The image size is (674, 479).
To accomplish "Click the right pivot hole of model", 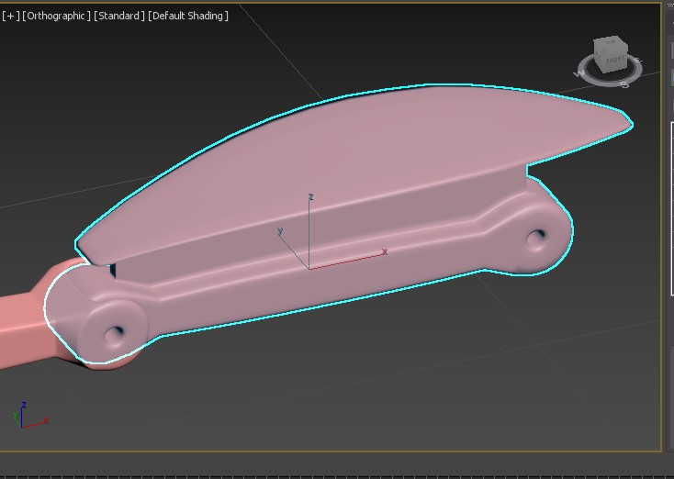I will coord(536,240).
